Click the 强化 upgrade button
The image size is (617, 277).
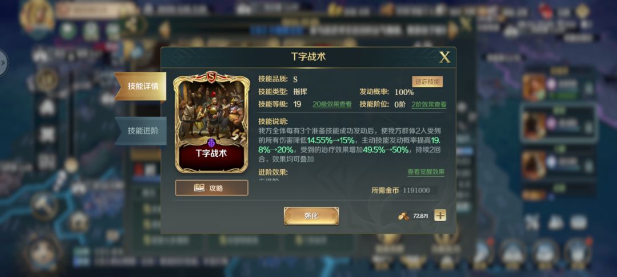pos(311,216)
